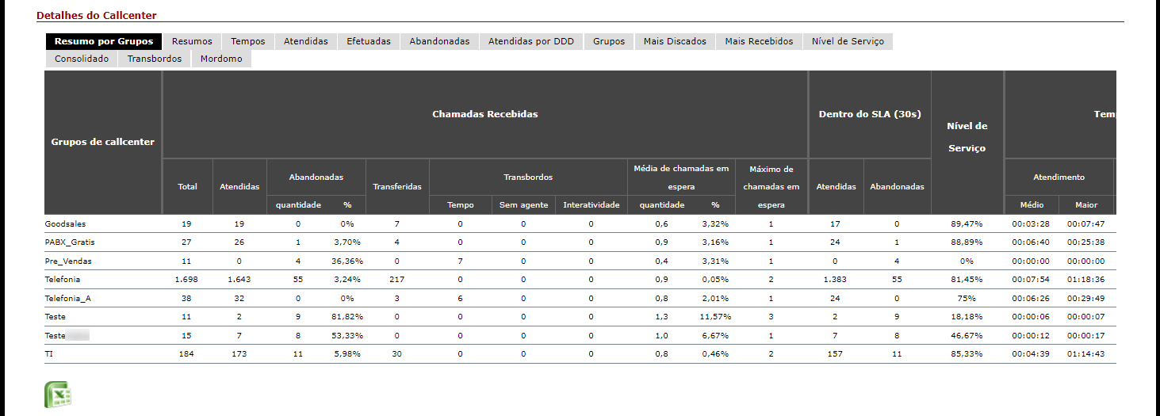Screen dimensions: 1160x416
Task: Go to the Efetuadas tab
Action: click(369, 41)
